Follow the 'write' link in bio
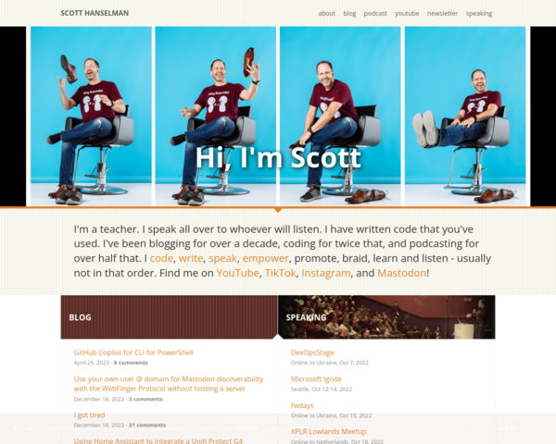 pyautogui.click(x=191, y=258)
